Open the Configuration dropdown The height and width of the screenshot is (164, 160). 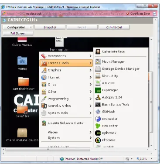(18, 27)
